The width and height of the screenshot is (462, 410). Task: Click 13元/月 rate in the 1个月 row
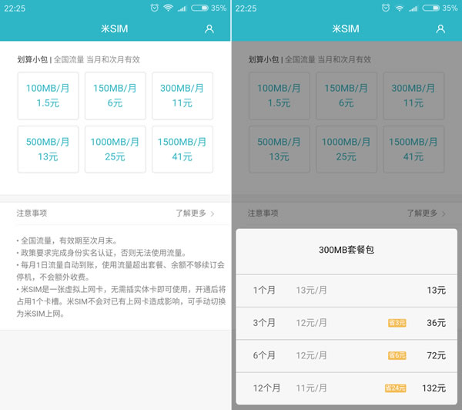coord(311,291)
